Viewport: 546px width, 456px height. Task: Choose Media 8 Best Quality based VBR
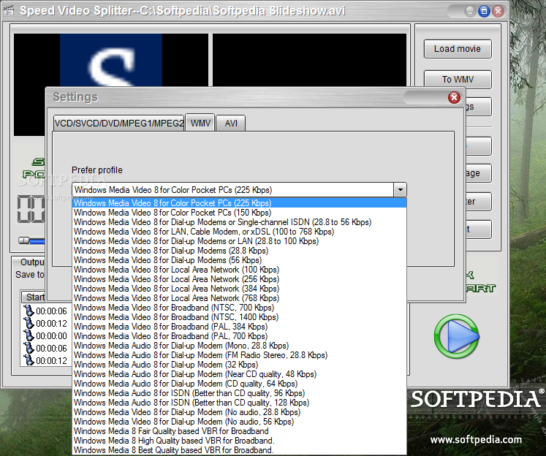pos(239,450)
